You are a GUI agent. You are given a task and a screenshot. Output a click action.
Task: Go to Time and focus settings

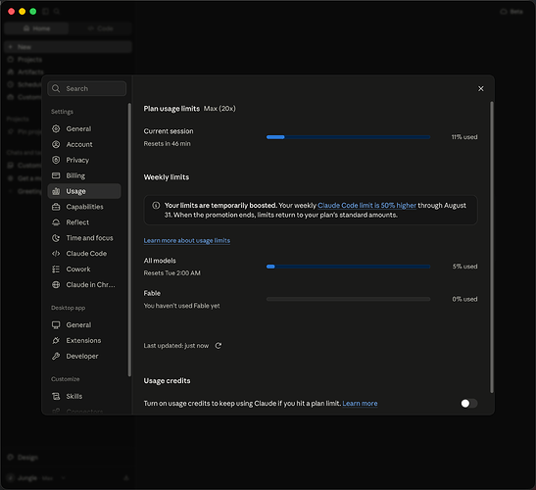click(x=84, y=238)
